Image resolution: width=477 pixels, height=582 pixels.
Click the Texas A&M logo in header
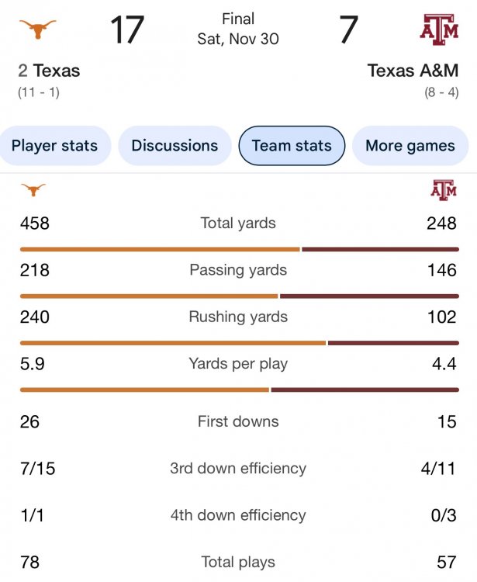(438, 29)
